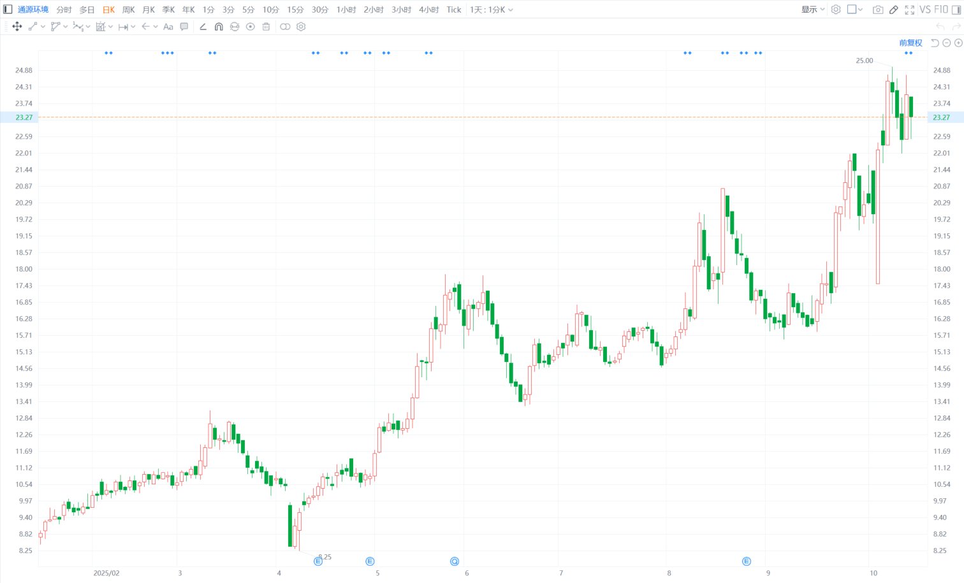Switch to 分时 intraday tab
Viewport: 964px width, 583px height.
point(64,10)
